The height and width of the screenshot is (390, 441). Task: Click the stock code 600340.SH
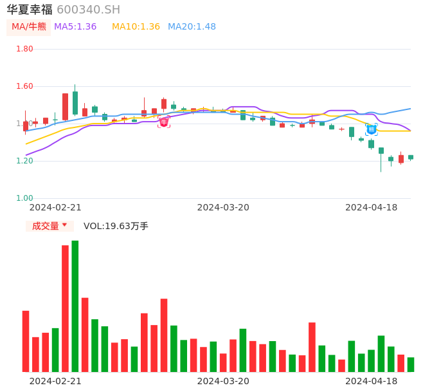pyautogui.click(x=88, y=10)
